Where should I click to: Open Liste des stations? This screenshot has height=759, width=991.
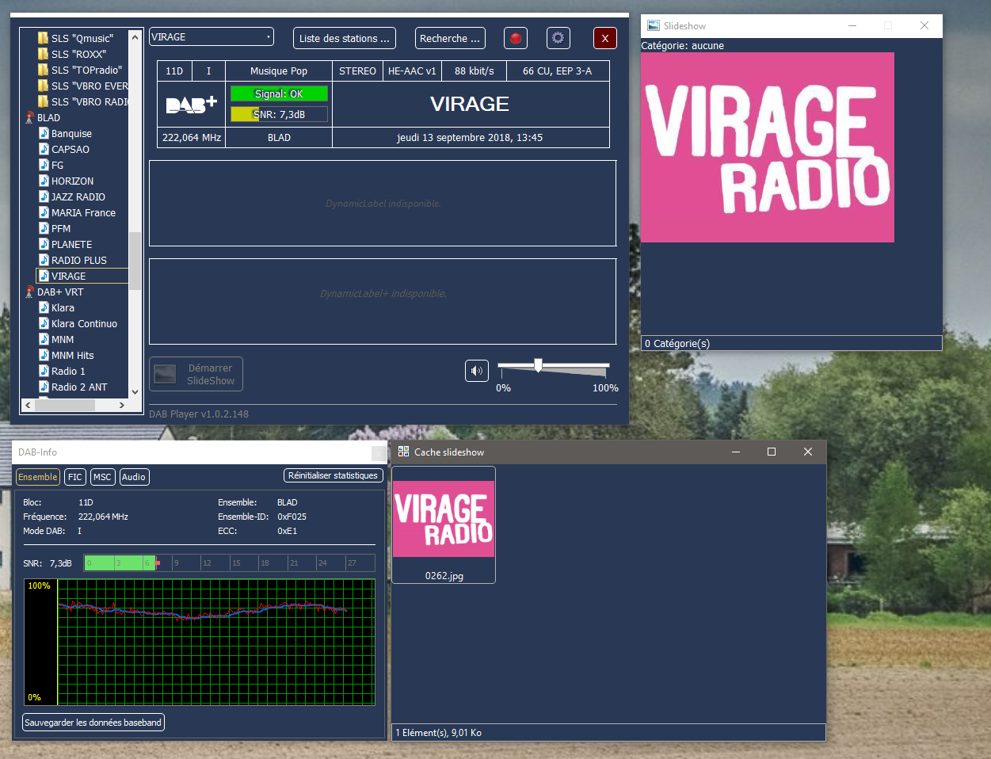point(345,38)
